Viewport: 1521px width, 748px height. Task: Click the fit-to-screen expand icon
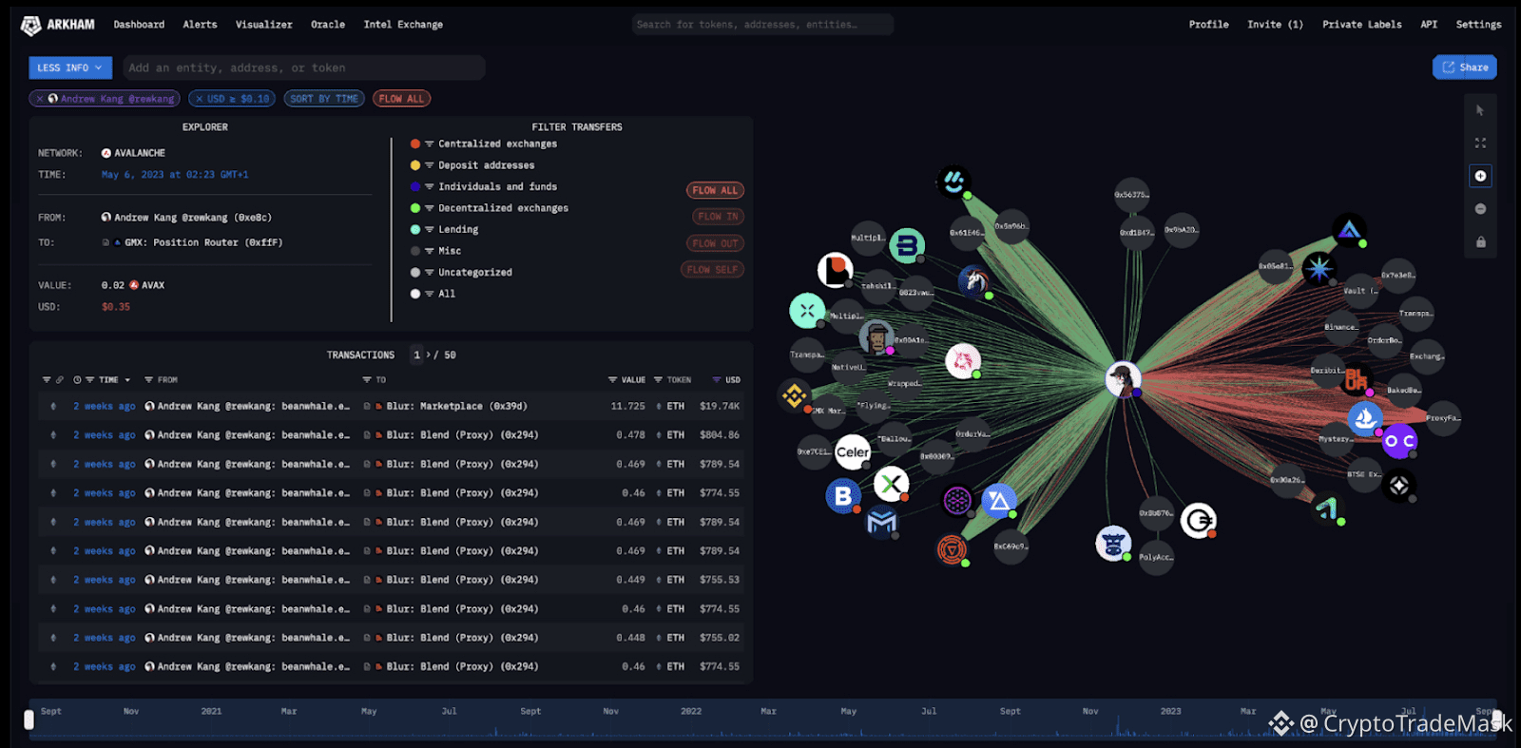point(1480,143)
